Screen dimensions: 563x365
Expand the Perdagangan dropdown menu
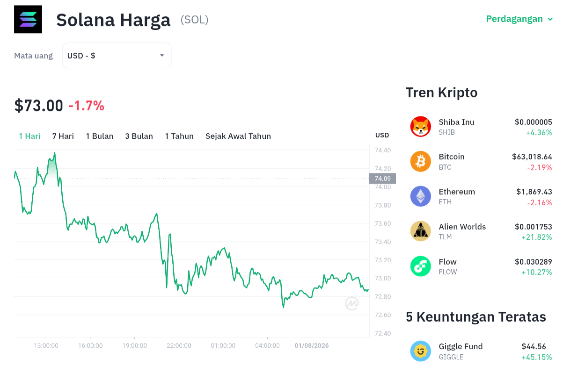pos(519,19)
